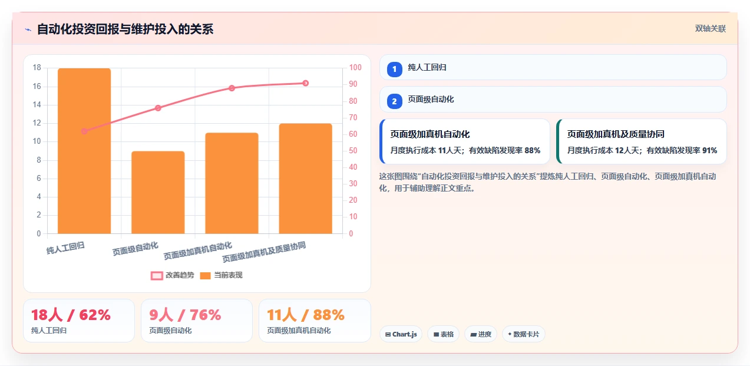Click the x-axis label 页面级加真机自动化
This screenshot has height=366, width=750.
[198, 250]
